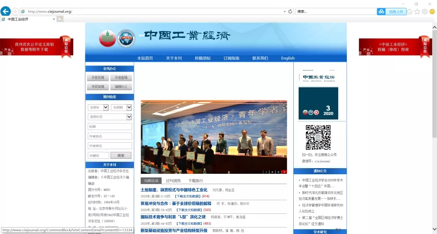Screen dimensions: 437x234
Task: Open article 新型基础设施投资与产业结构转型升级
Action: pyautogui.click(x=174, y=230)
